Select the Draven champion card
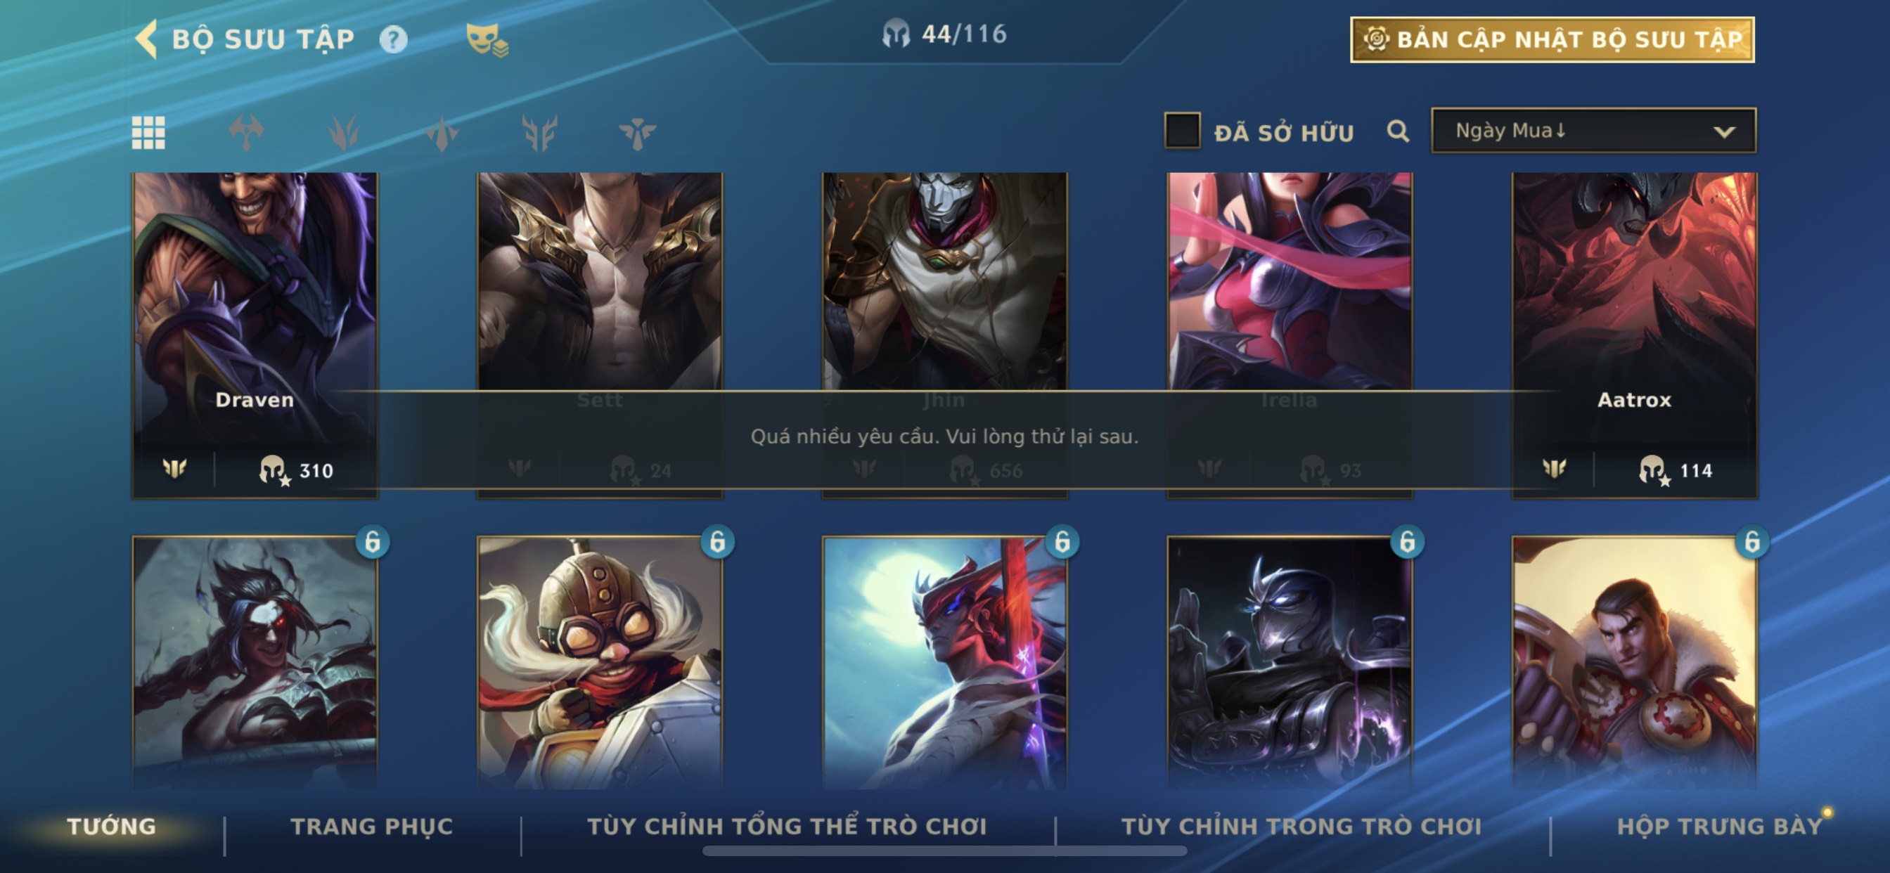 pos(255,335)
